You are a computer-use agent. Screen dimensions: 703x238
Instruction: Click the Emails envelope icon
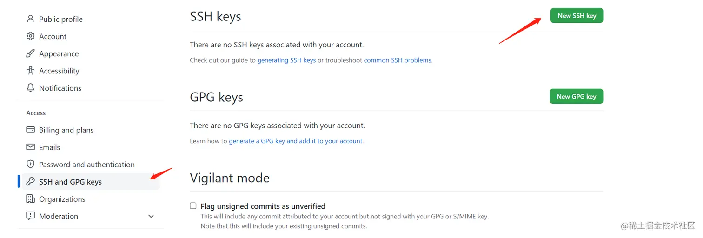pyautogui.click(x=31, y=147)
